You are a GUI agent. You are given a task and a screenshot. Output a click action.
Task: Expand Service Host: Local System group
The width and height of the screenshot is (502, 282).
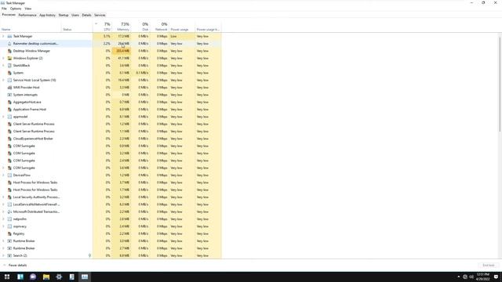point(3,80)
